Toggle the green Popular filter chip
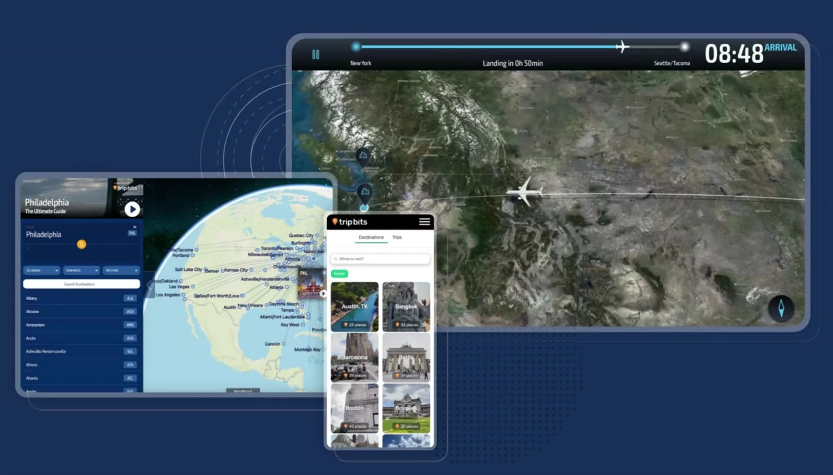Image resolution: width=833 pixels, height=475 pixels. pos(339,274)
